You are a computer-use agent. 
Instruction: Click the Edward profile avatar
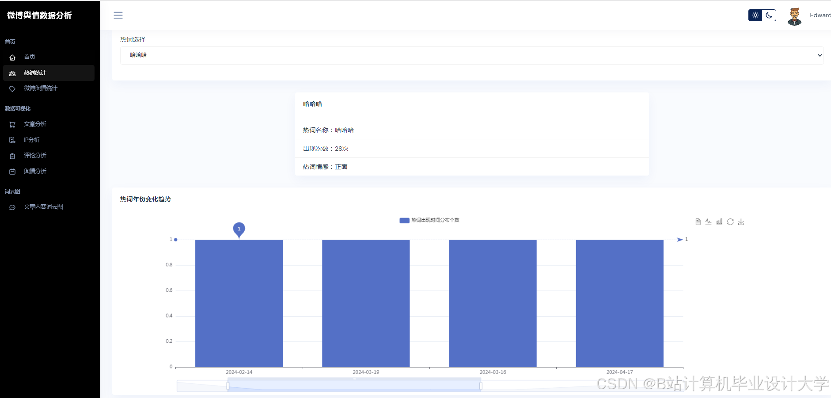pos(794,15)
